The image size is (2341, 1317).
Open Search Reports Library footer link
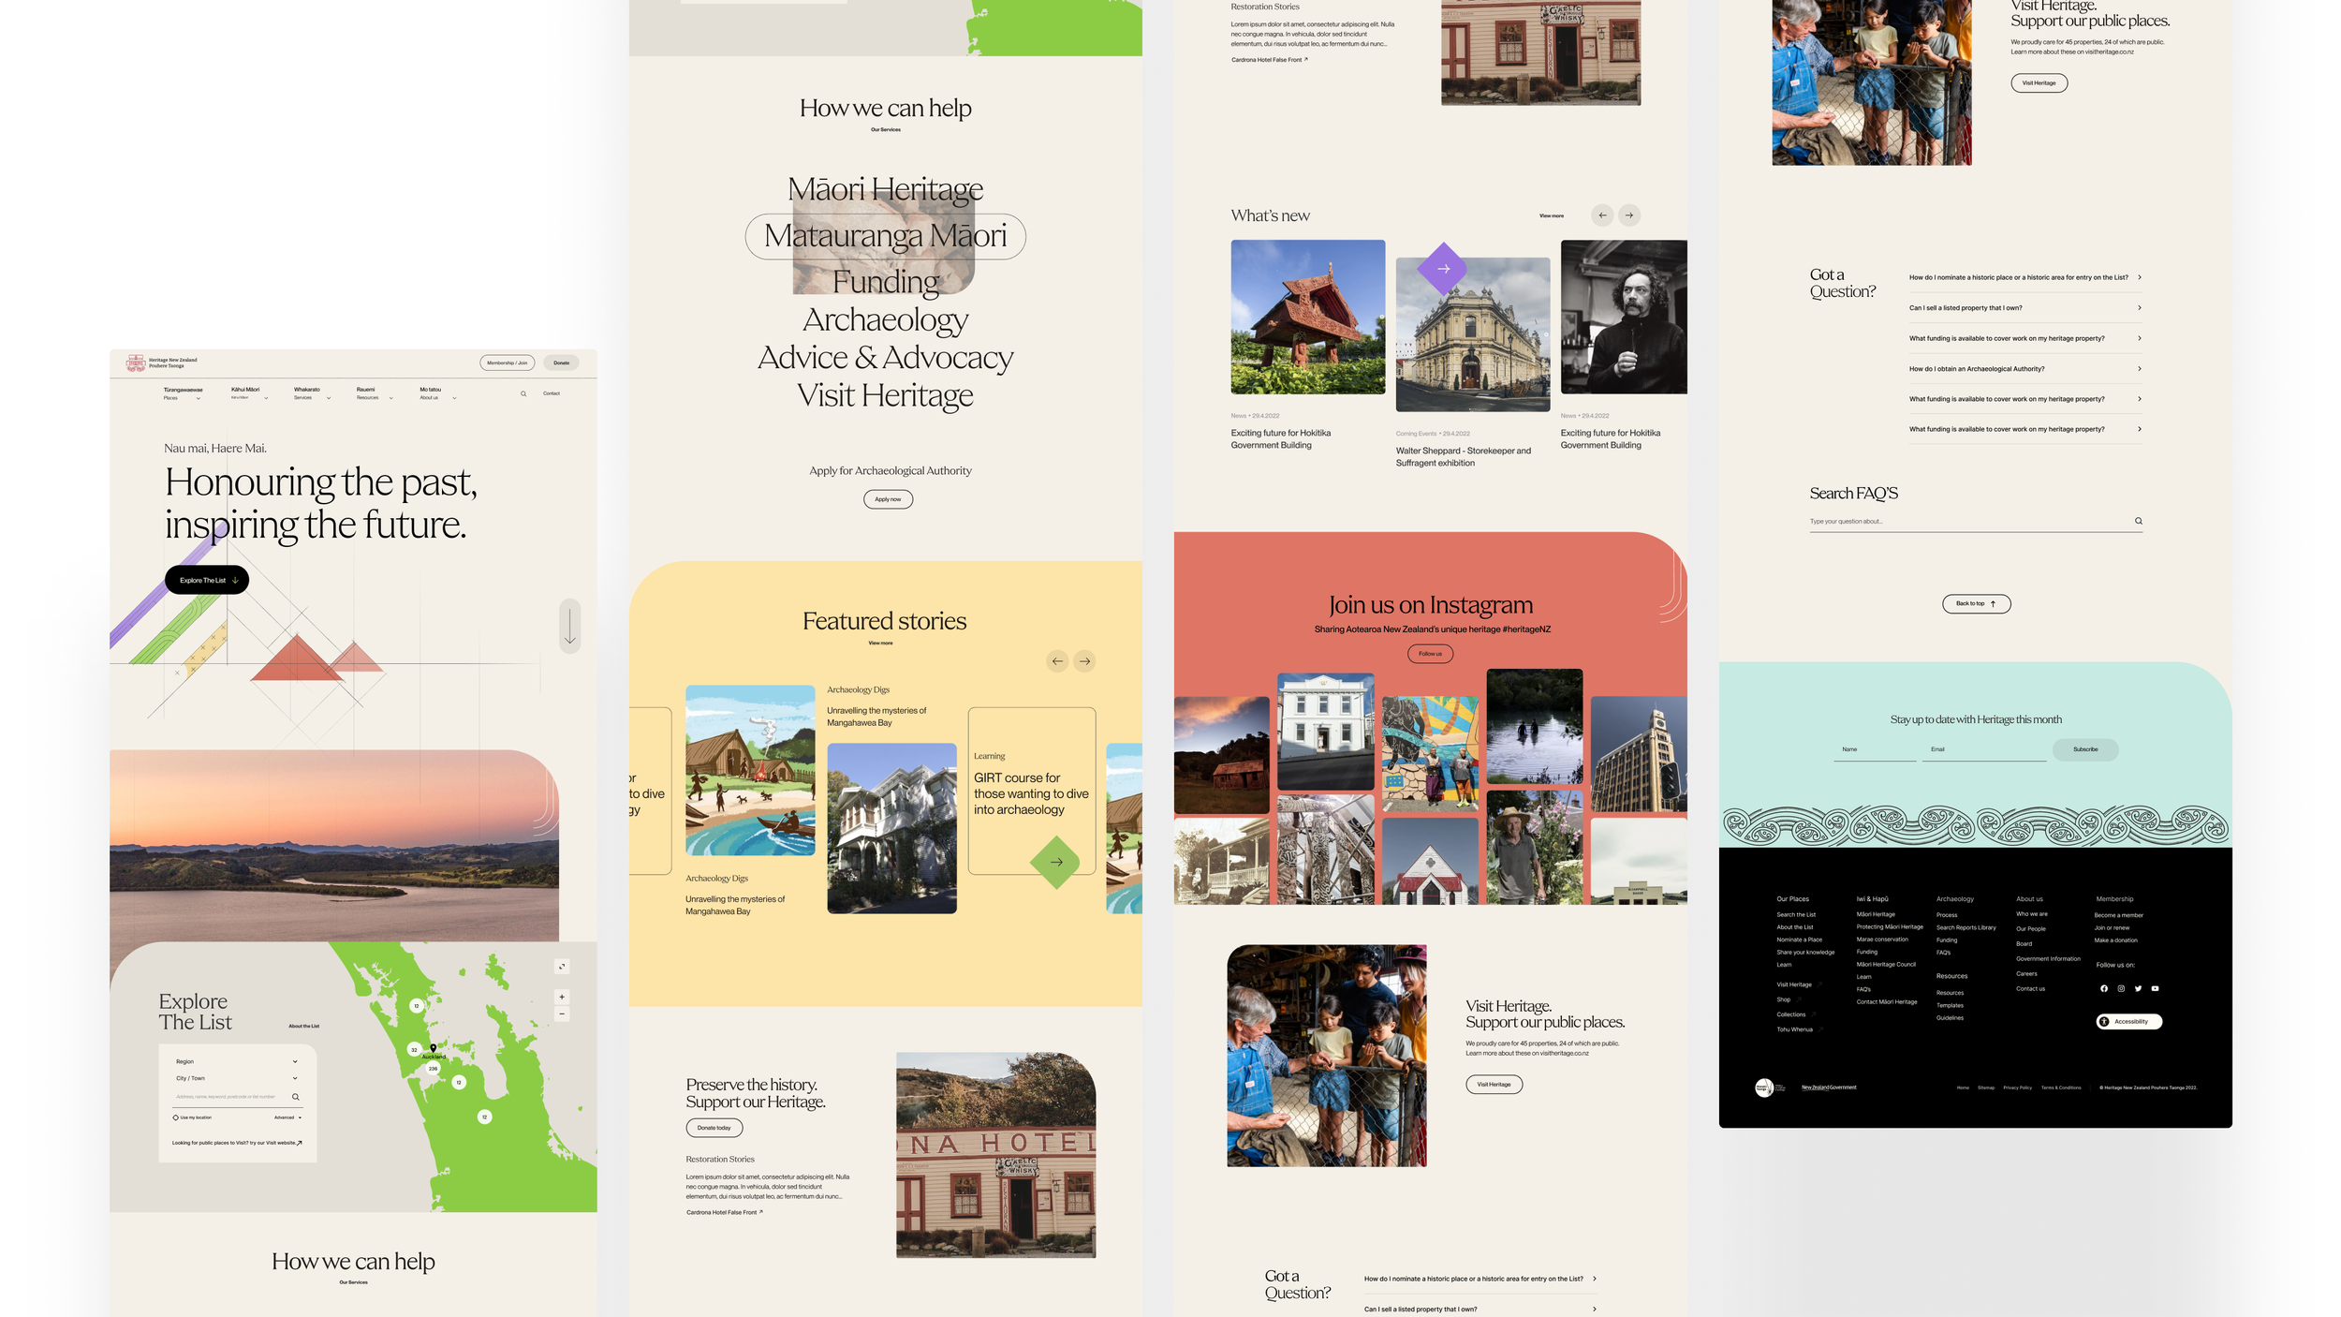click(1966, 927)
